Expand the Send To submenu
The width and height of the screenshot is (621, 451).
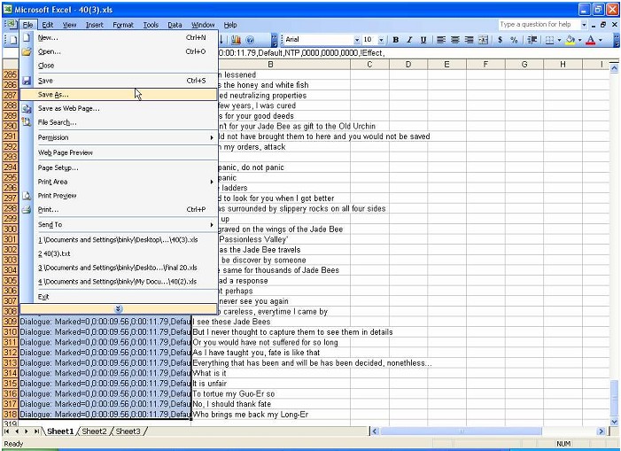tap(212, 225)
